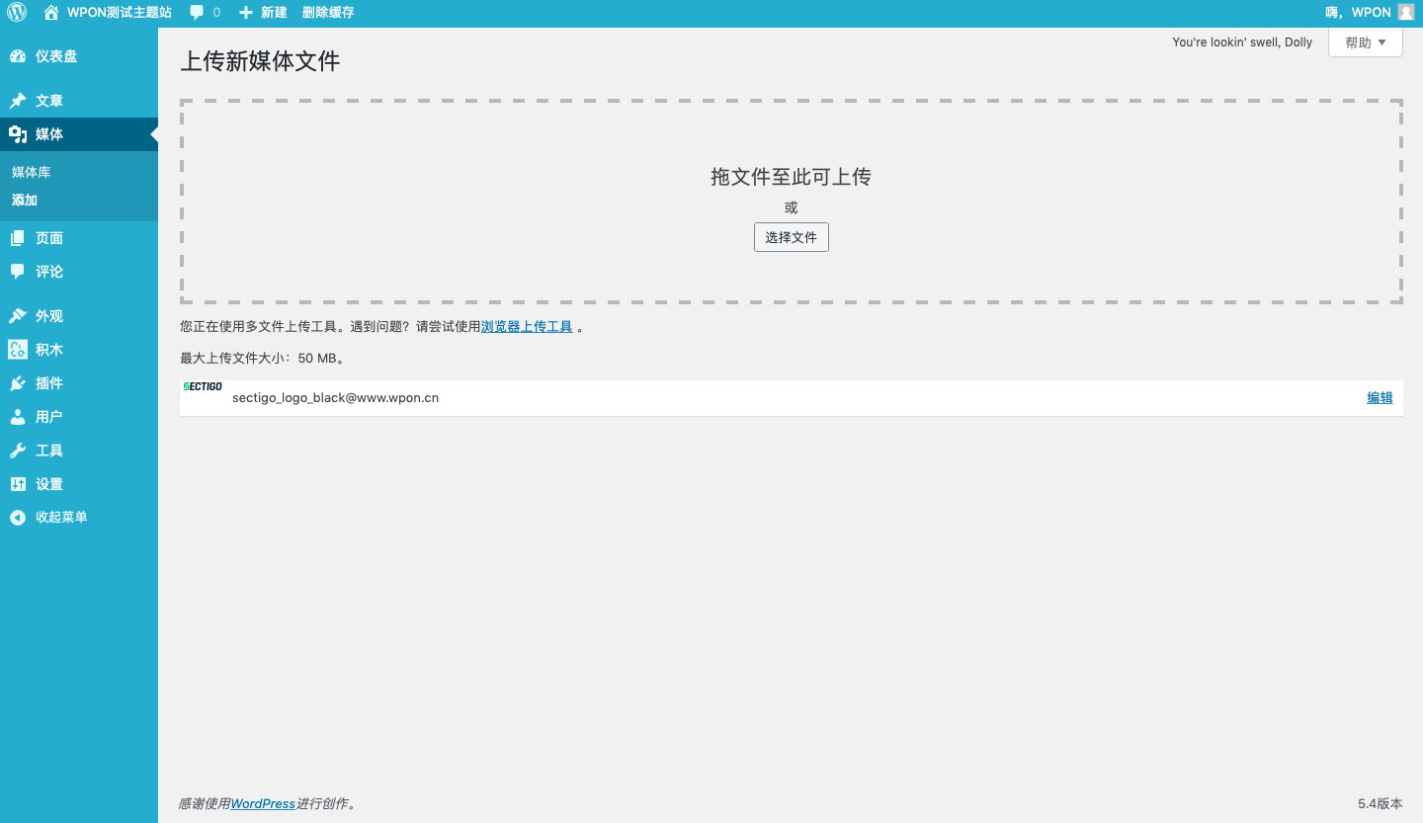Open 工具 menu item

(79, 451)
